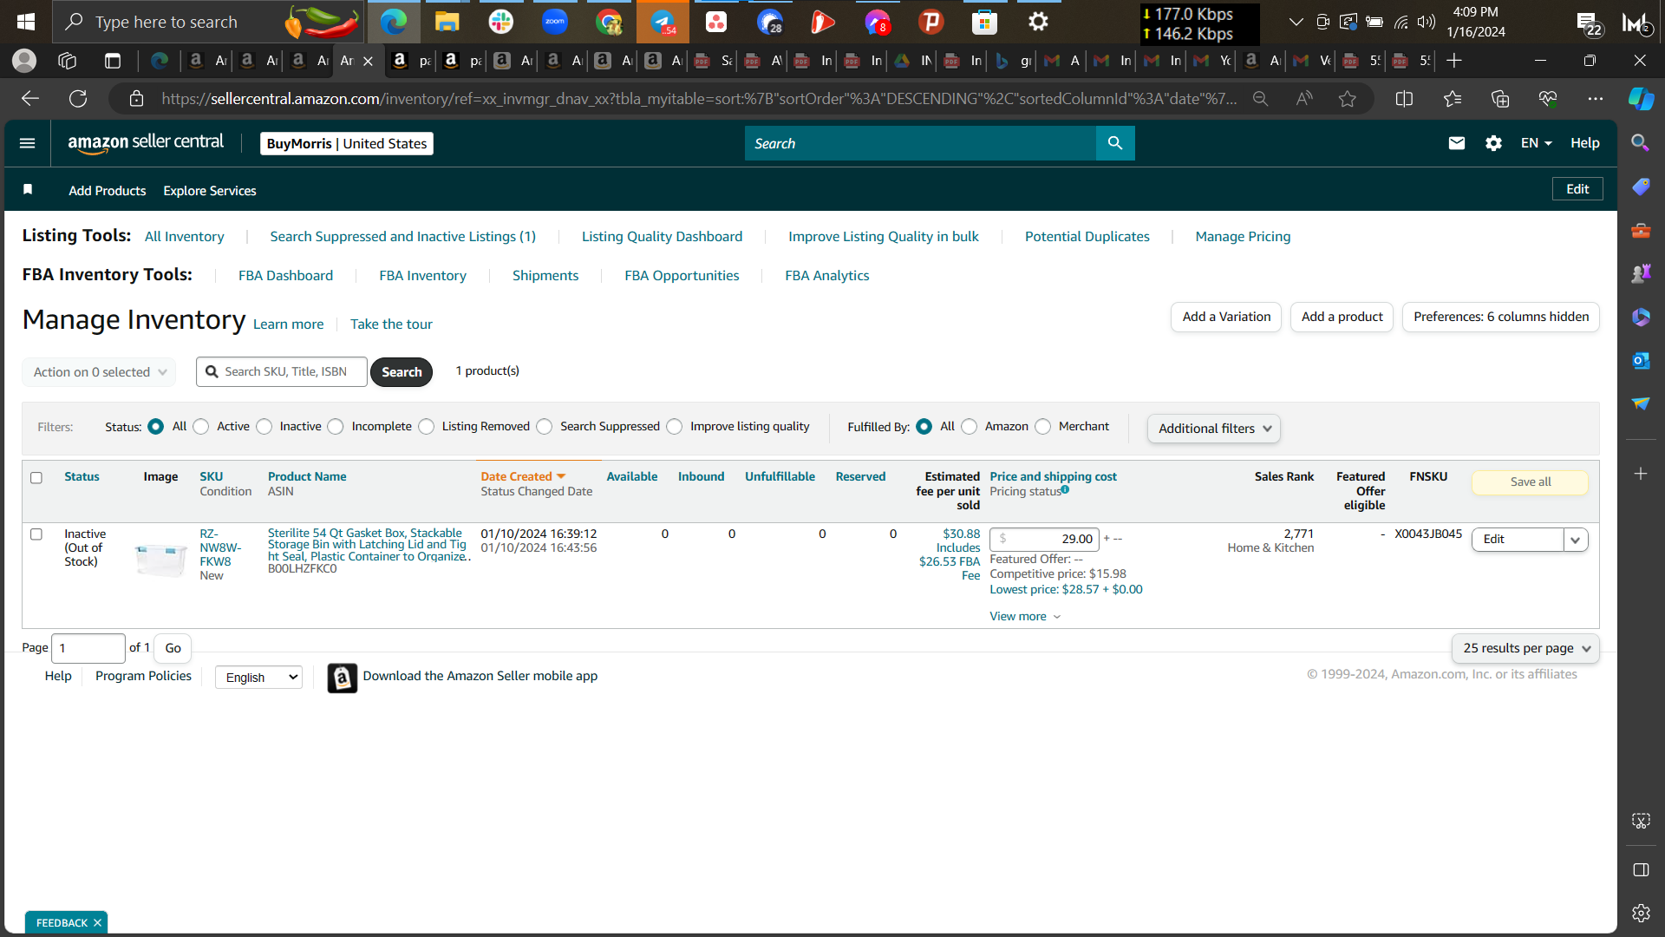Open Zoom from the taskbar
This screenshot has width=1665, height=937.
(555, 22)
